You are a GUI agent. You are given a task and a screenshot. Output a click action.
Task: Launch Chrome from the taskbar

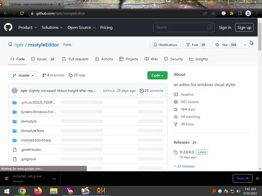tap(22, 191)
